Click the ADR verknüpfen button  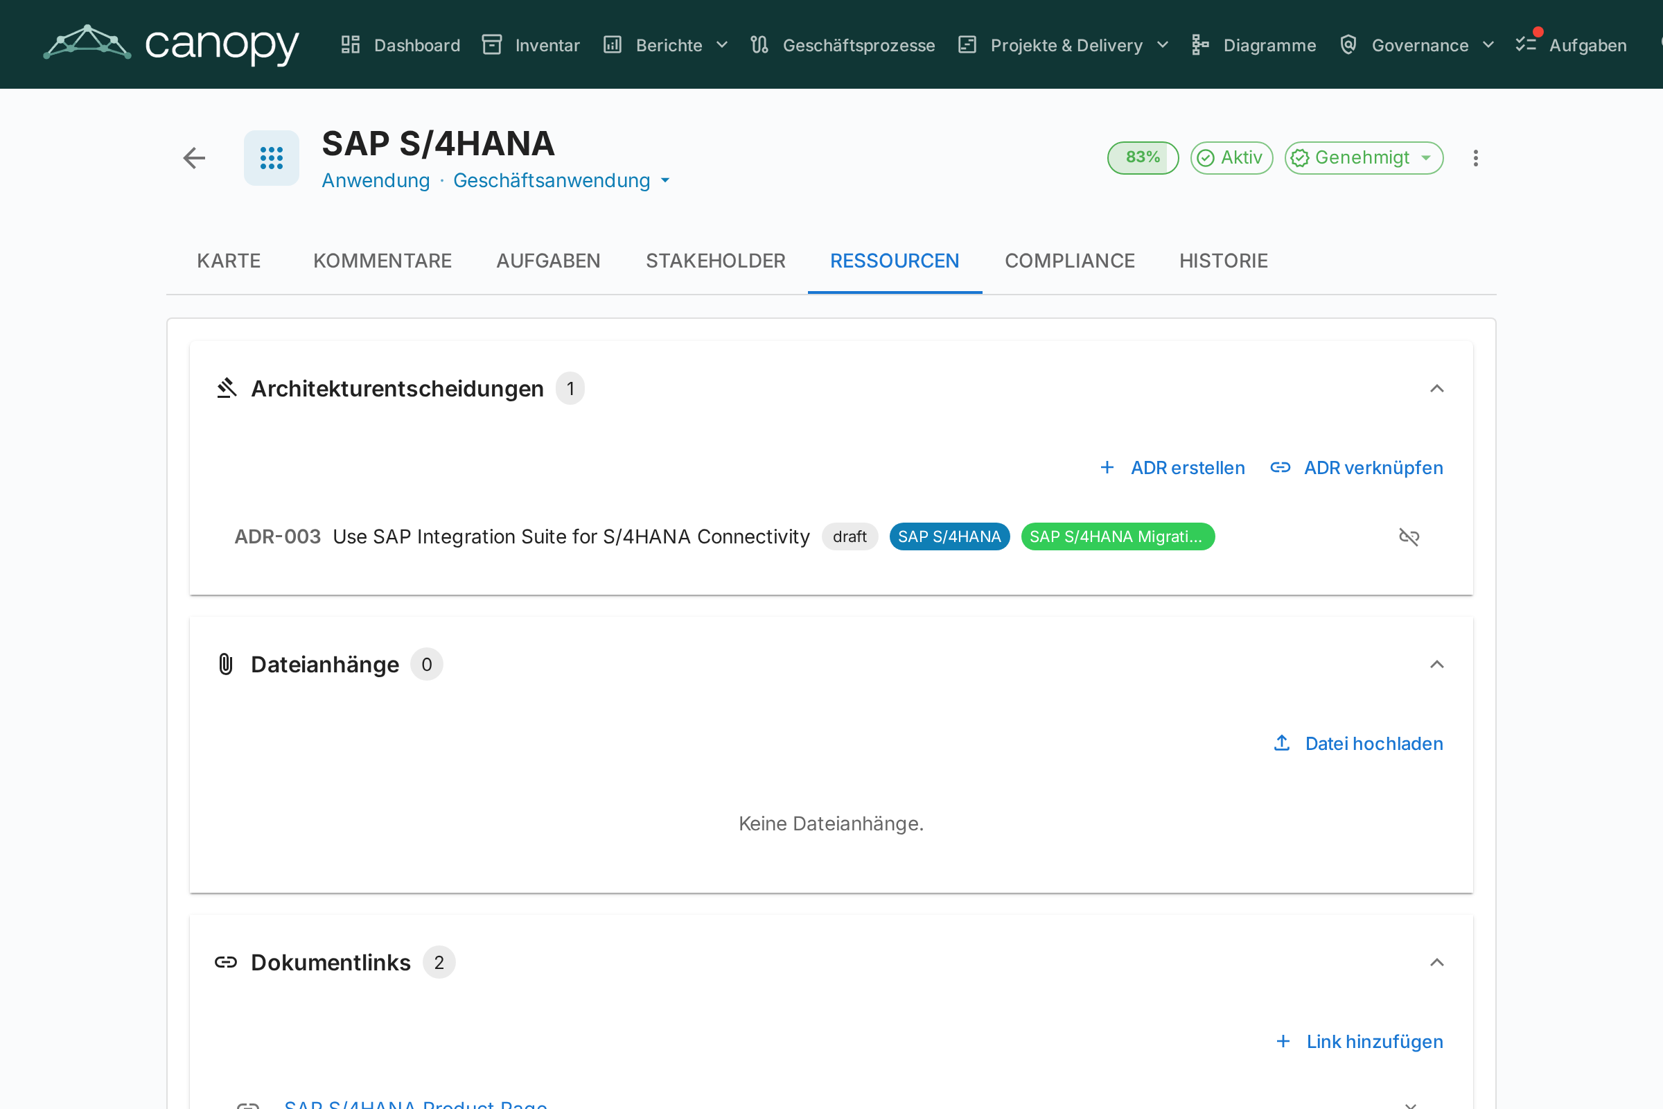[1357, 467]
